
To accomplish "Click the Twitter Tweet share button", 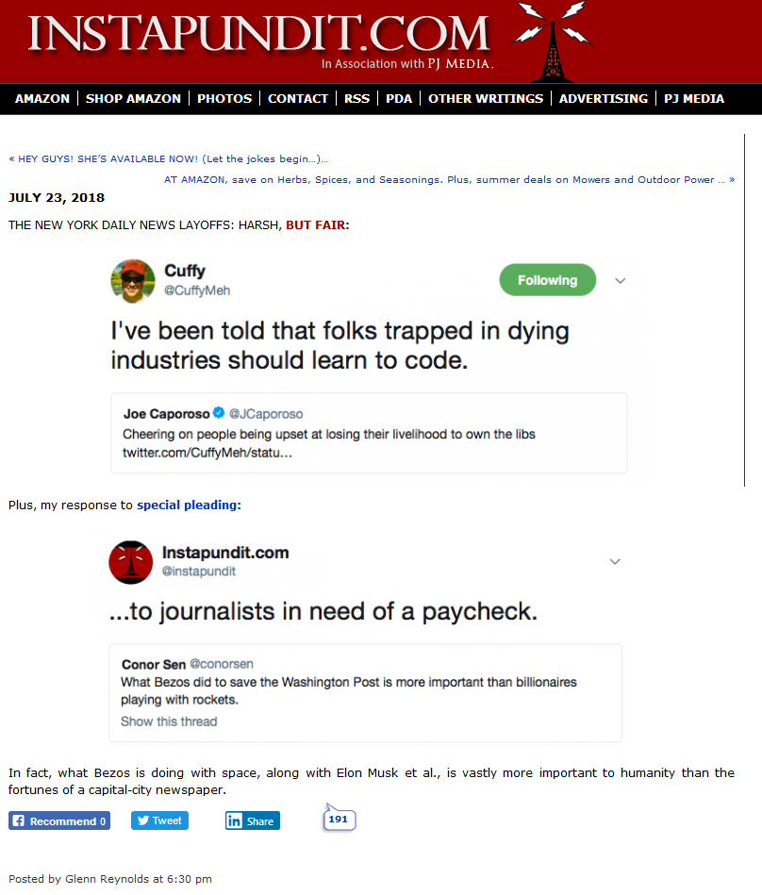I will [x=159, y=820].
